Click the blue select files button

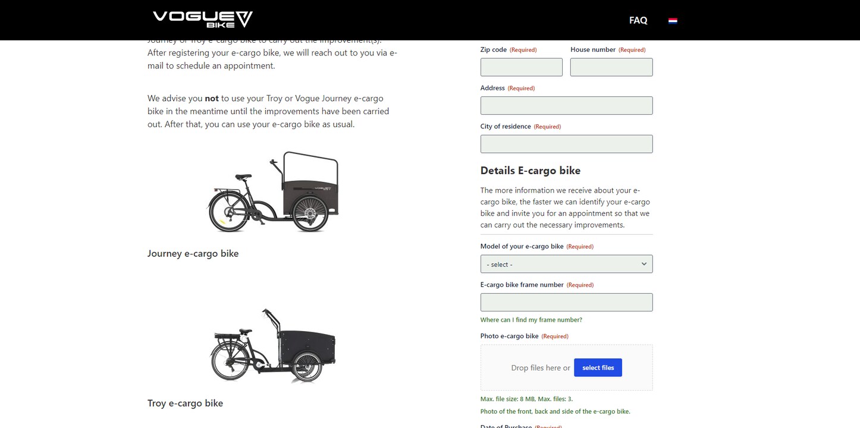(598, 367)
